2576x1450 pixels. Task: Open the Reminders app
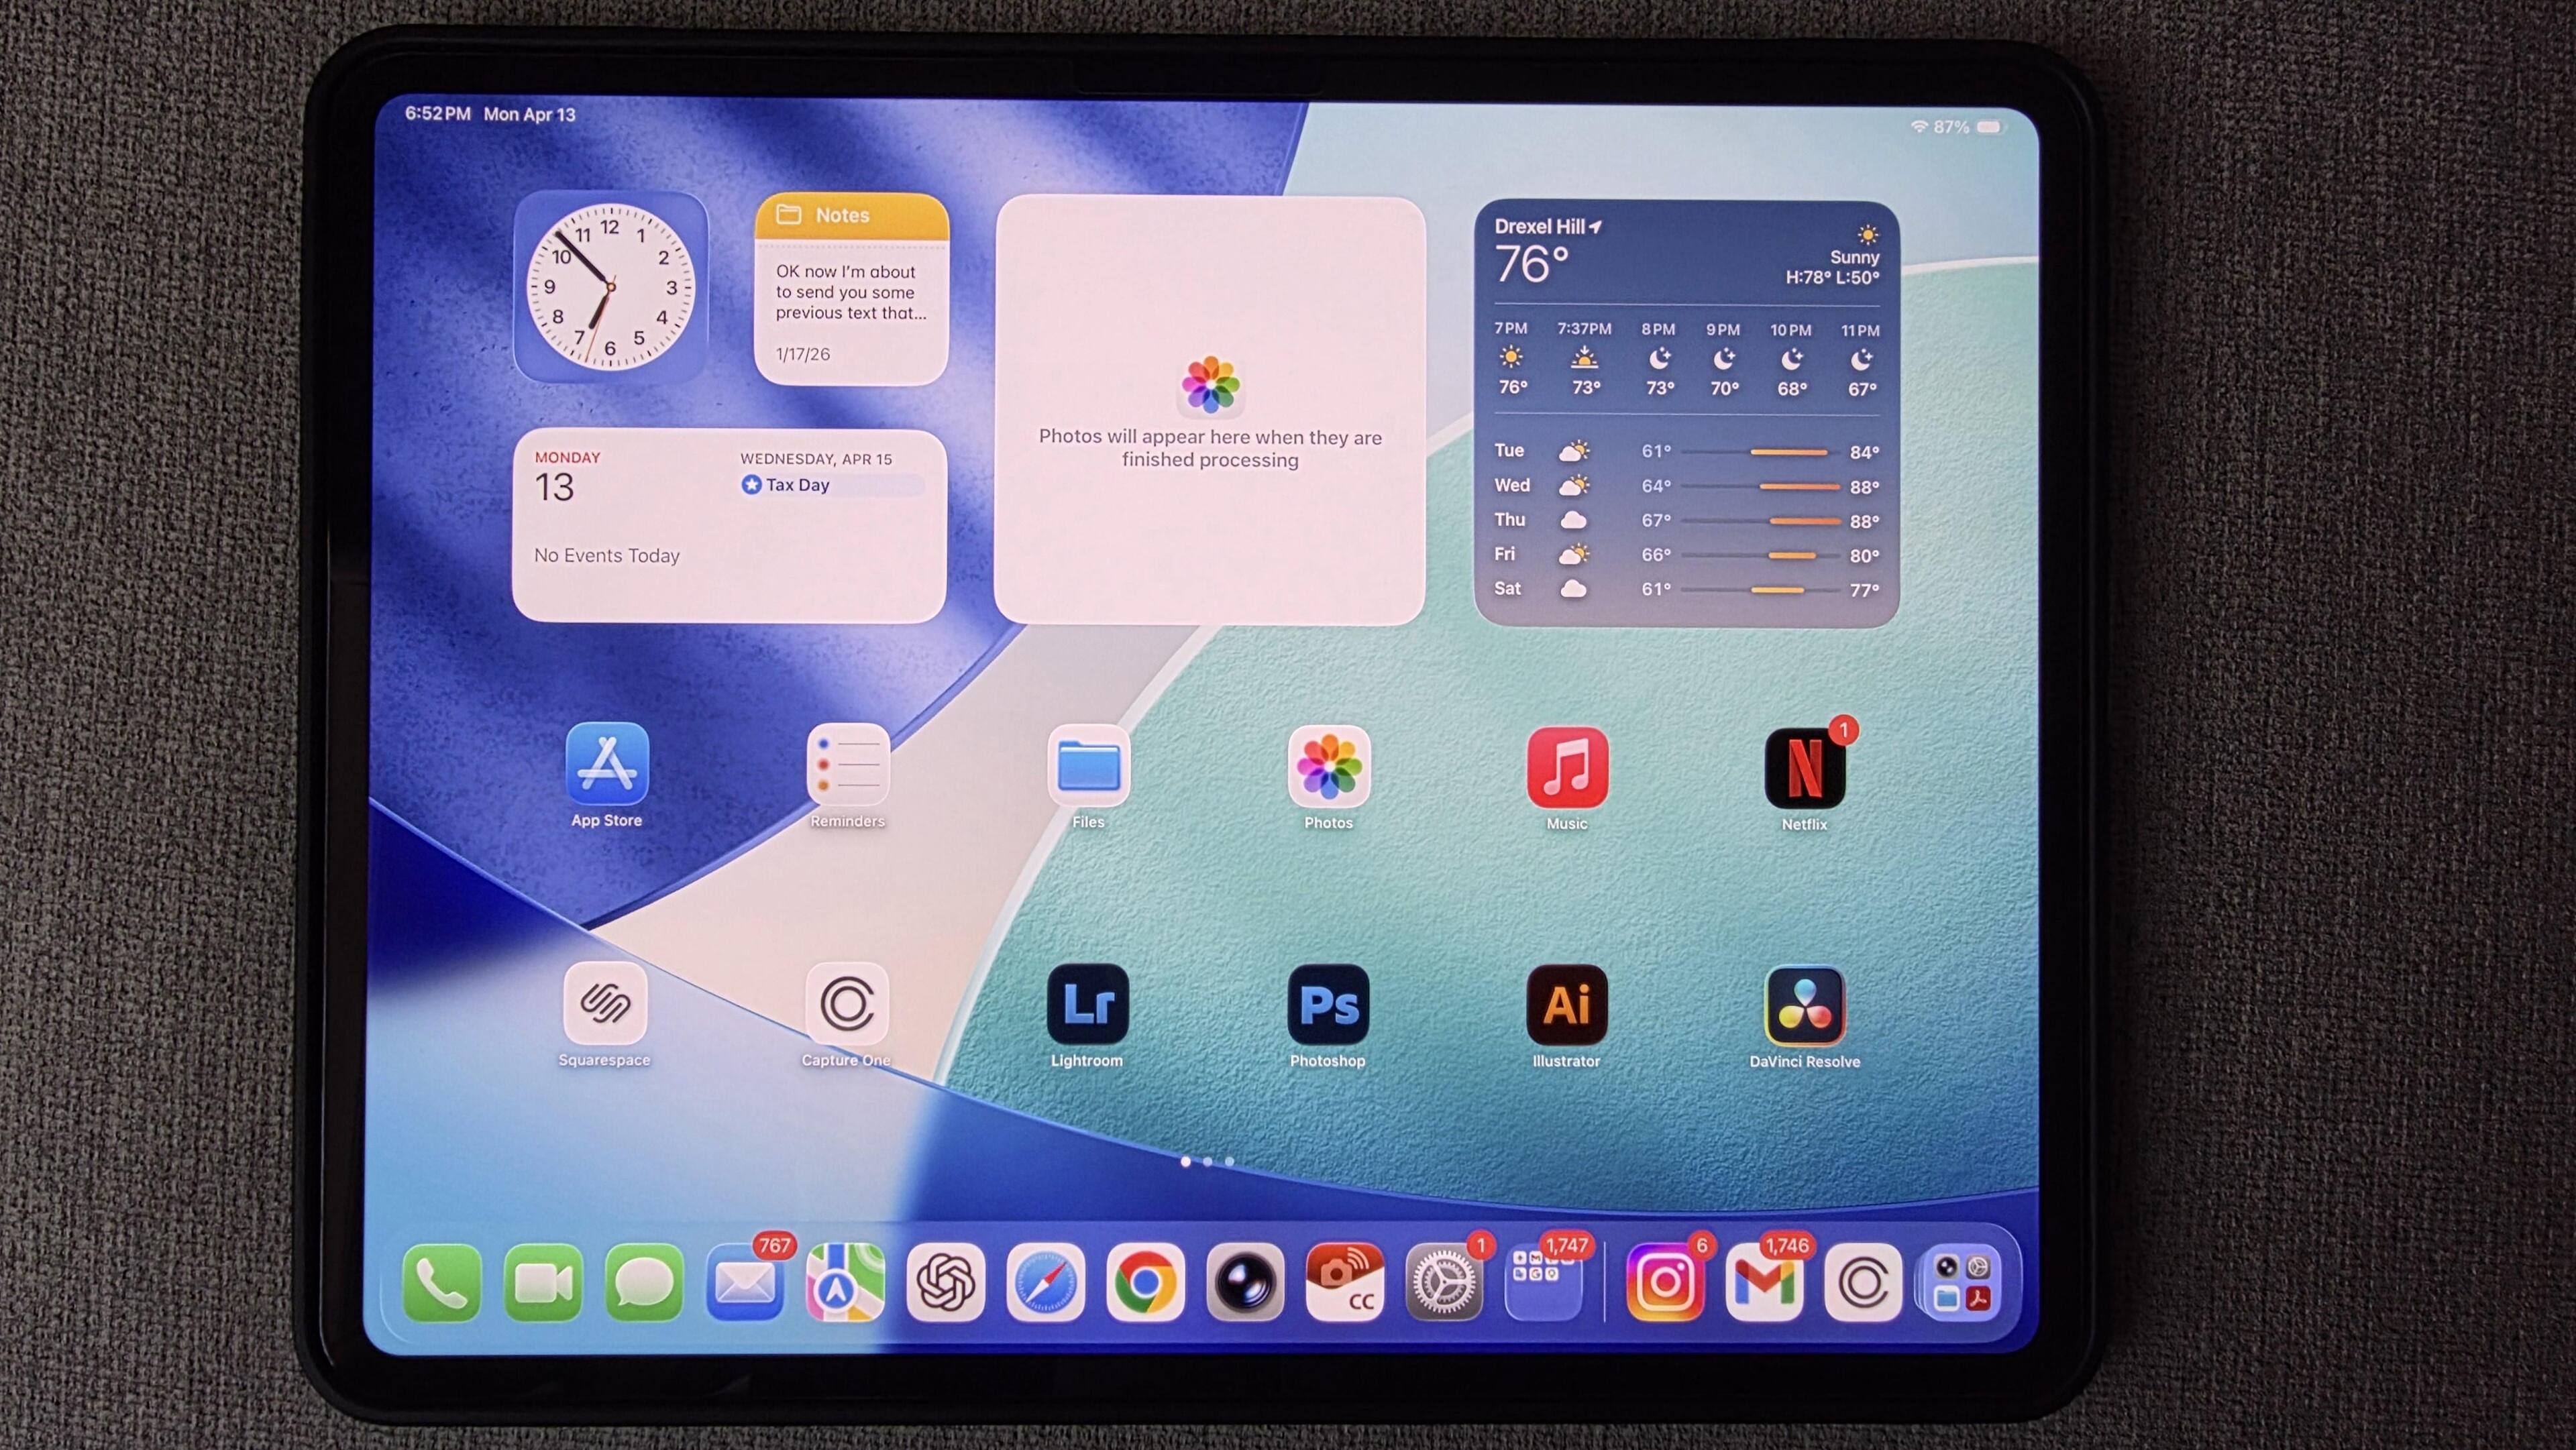coord(847,765)
